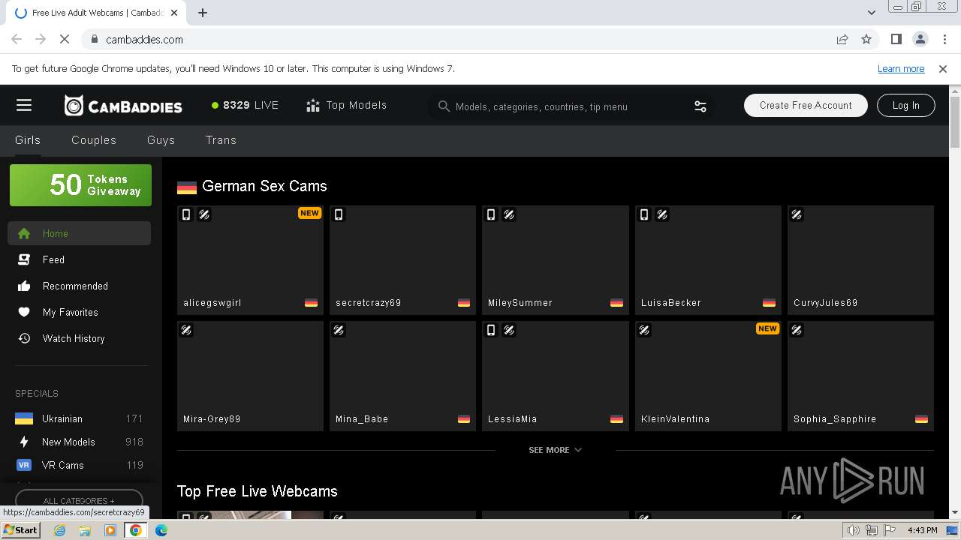Viewport: 961px width, 540px height.
Task: Open the MileySummer stream card
Action: (x=555, y=259)
